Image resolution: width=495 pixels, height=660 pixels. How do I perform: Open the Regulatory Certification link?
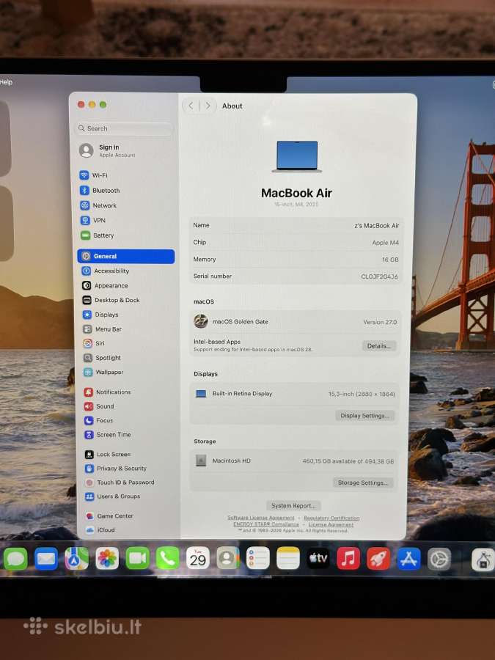[x=331, y=518]
